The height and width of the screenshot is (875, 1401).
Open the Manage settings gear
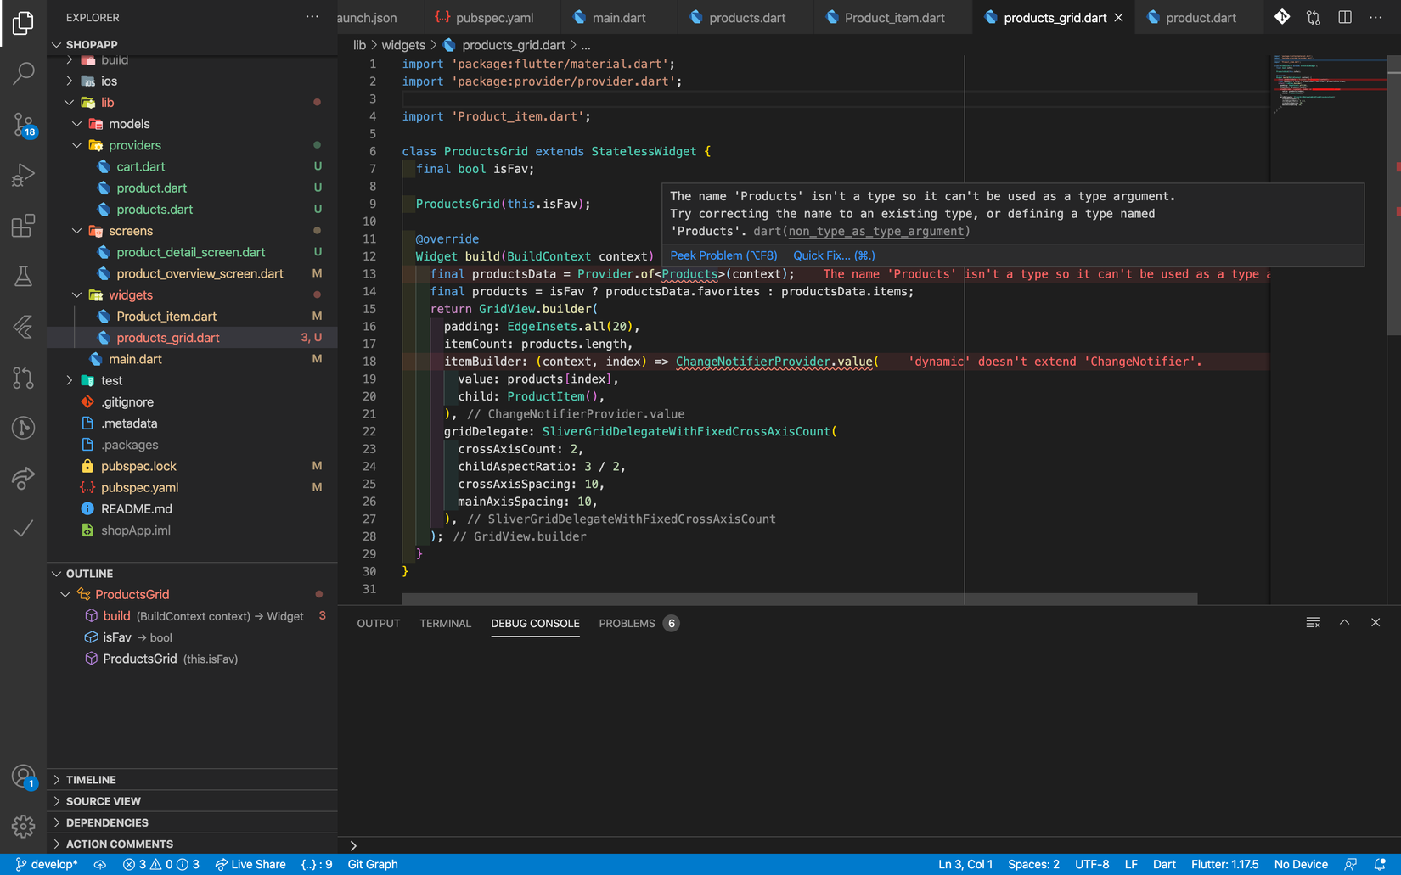(24, 825)
